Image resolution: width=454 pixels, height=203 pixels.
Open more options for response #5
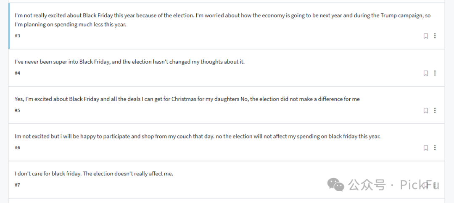(x=435, y=110)
